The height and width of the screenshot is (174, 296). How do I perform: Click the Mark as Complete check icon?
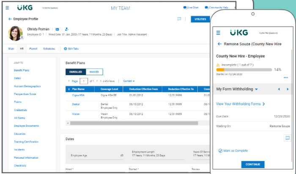[220, 151]
